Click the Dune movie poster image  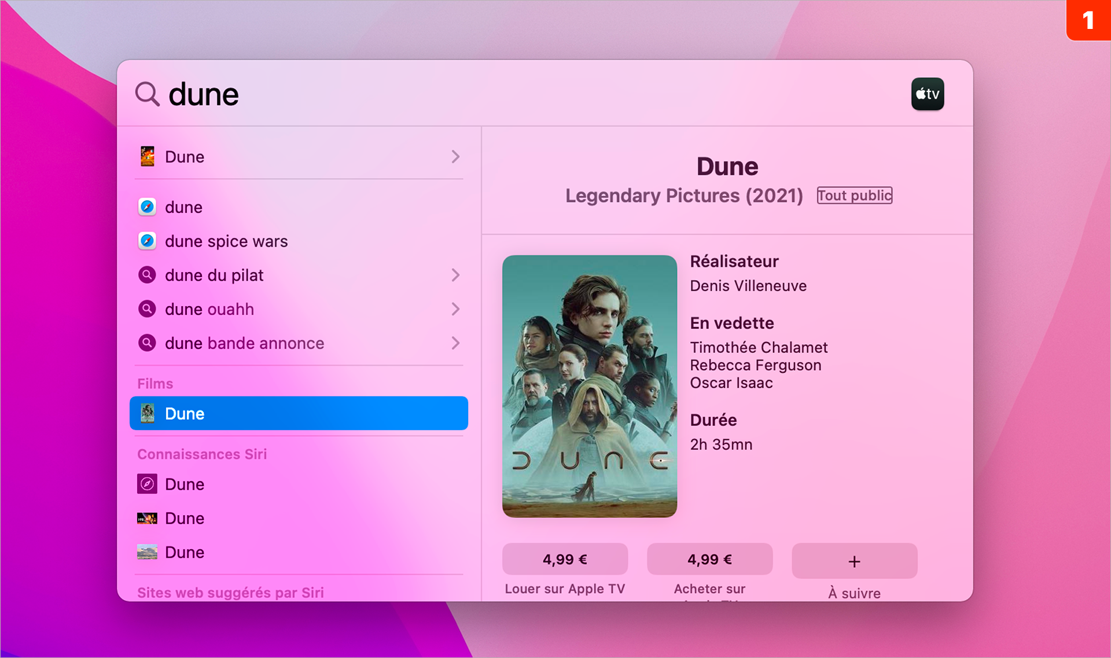pyautogui.click(x=589, y=386)
